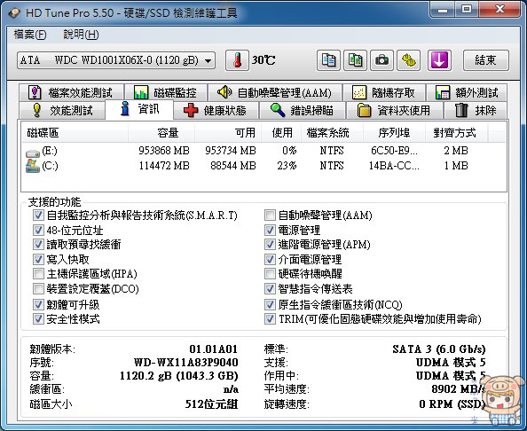Open options with the gears icon

coord(409,60)
